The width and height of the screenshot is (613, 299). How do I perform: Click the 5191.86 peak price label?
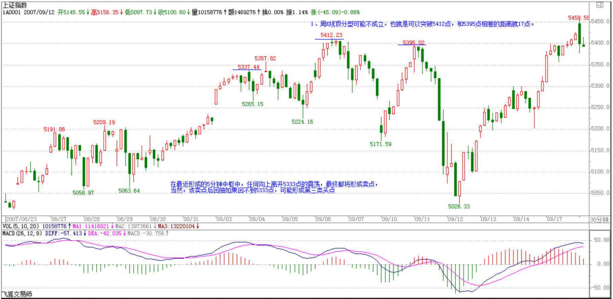[x=54, y=129]
